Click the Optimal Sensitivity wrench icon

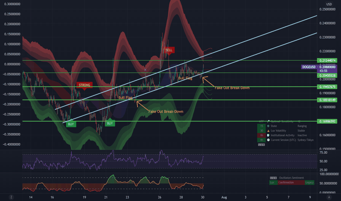(268, 121)
